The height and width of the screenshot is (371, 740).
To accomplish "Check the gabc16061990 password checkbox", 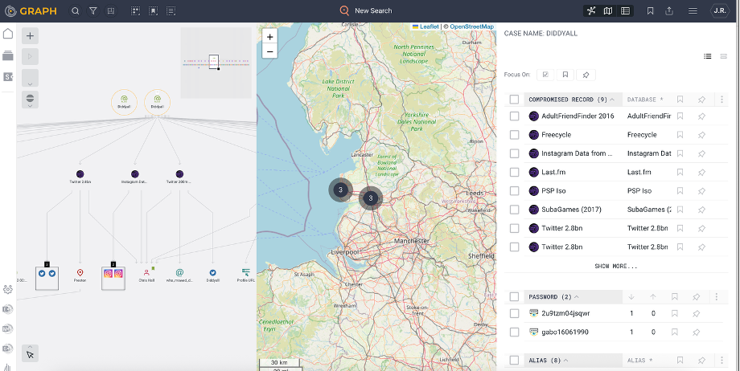I will pos(515,332).
